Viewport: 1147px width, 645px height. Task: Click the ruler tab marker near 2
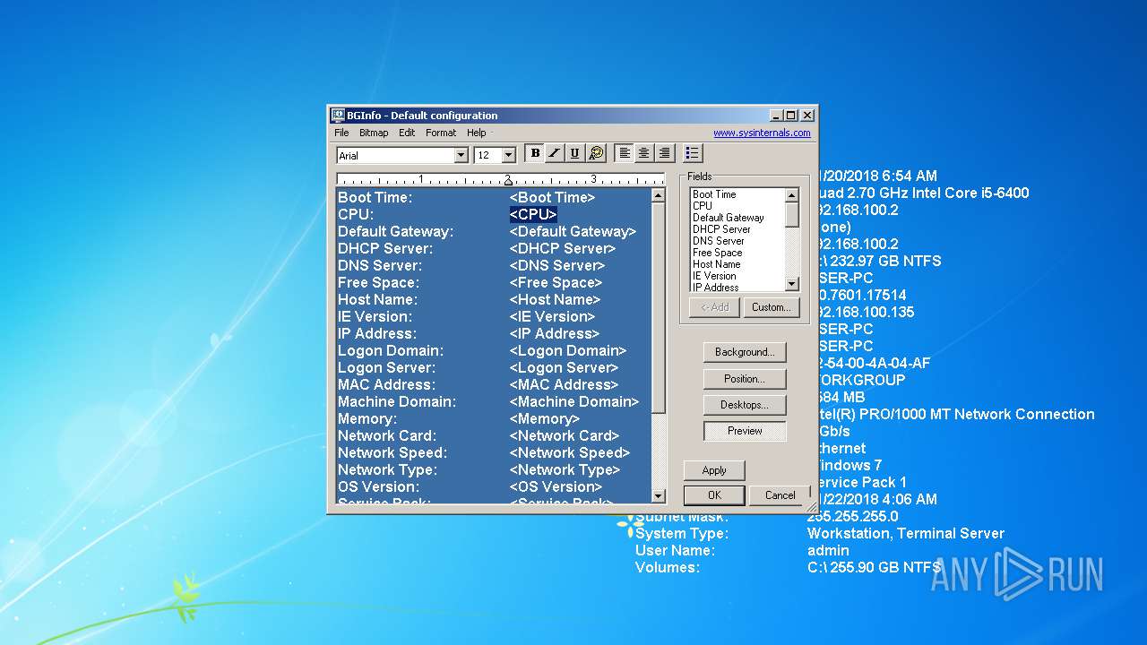(x=508, y=181)
